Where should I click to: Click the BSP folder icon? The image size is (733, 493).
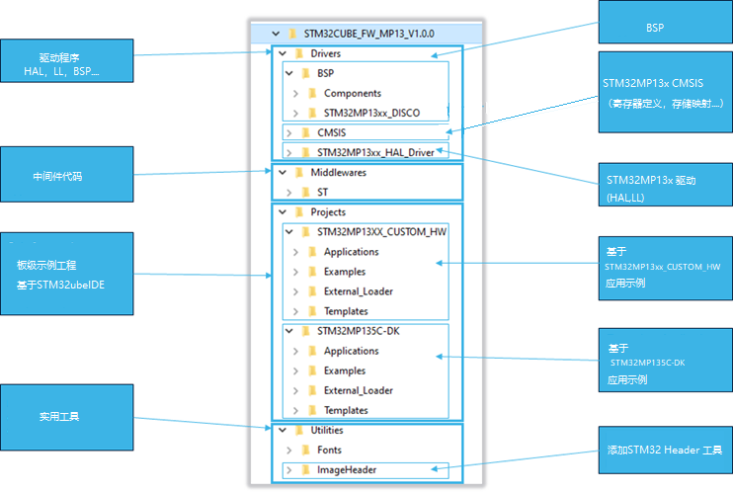click(305, 73)
